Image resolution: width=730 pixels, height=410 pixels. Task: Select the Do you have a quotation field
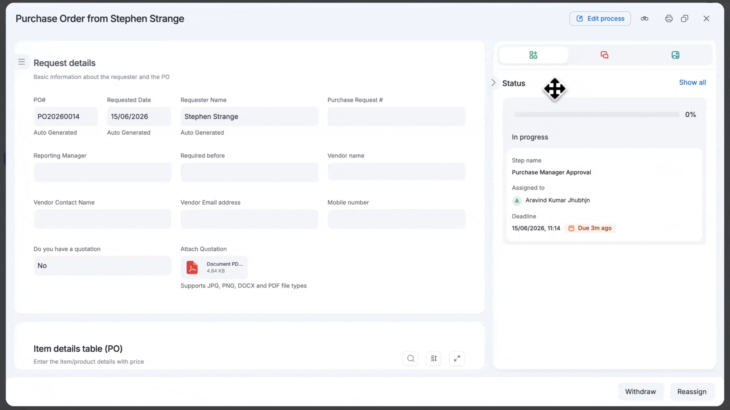tap(103, 266)
